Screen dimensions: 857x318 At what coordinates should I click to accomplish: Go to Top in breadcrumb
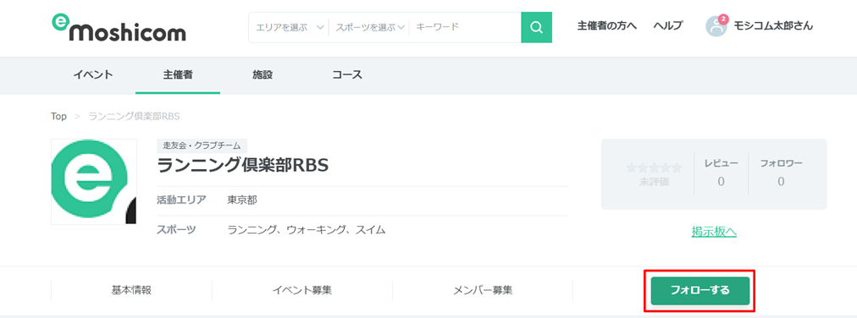[58, 116]
